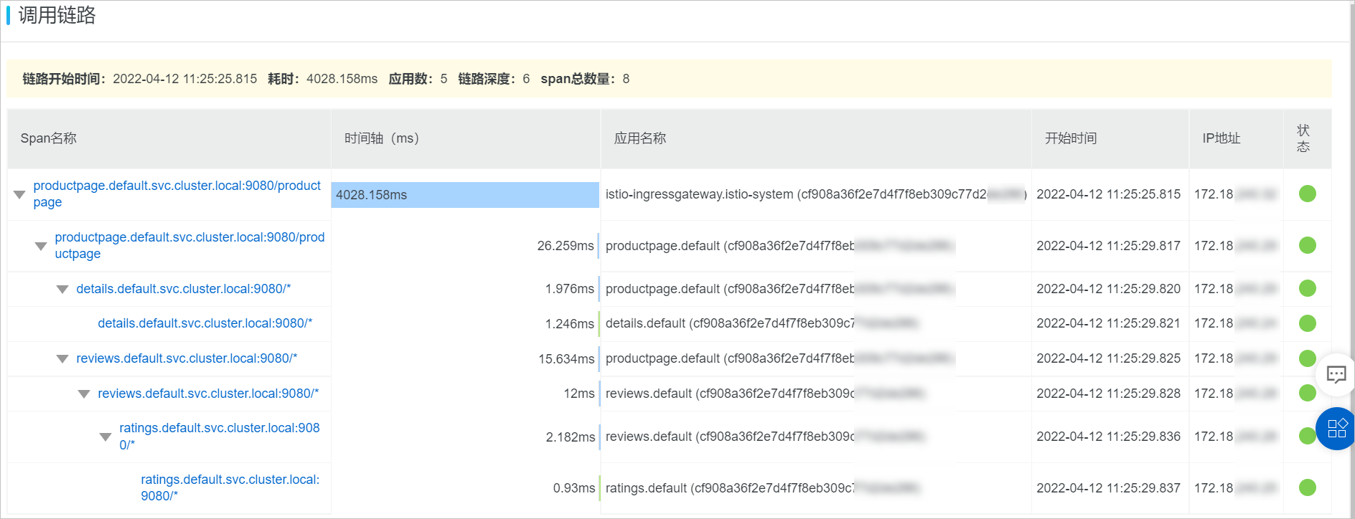Open details span link with 1.976ms

point(184,288)
